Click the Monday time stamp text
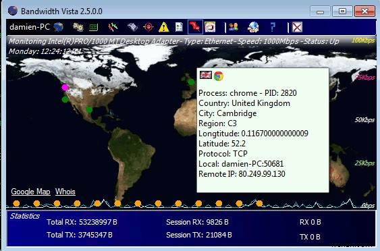 click(45, 51)
